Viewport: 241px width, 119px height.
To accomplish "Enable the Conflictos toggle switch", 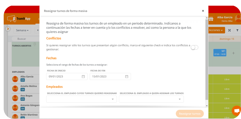I will [194, 47].
